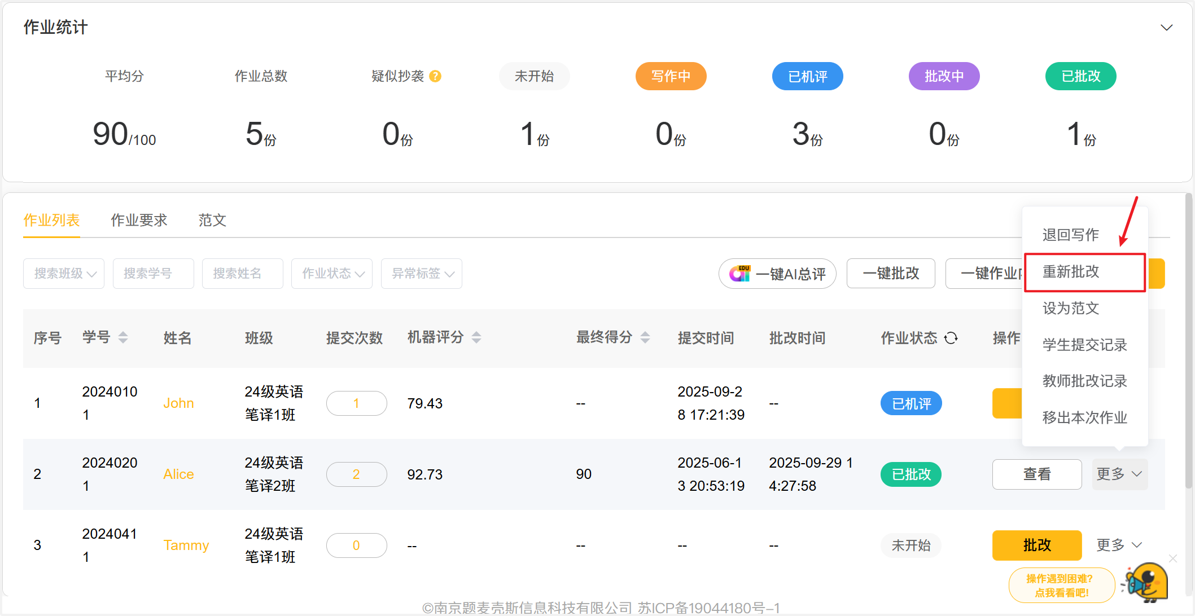This screenshot has height=616, width=1195.
Task: Open student Alice's name link
Action: pyautogui.click(x=178, y=474)
